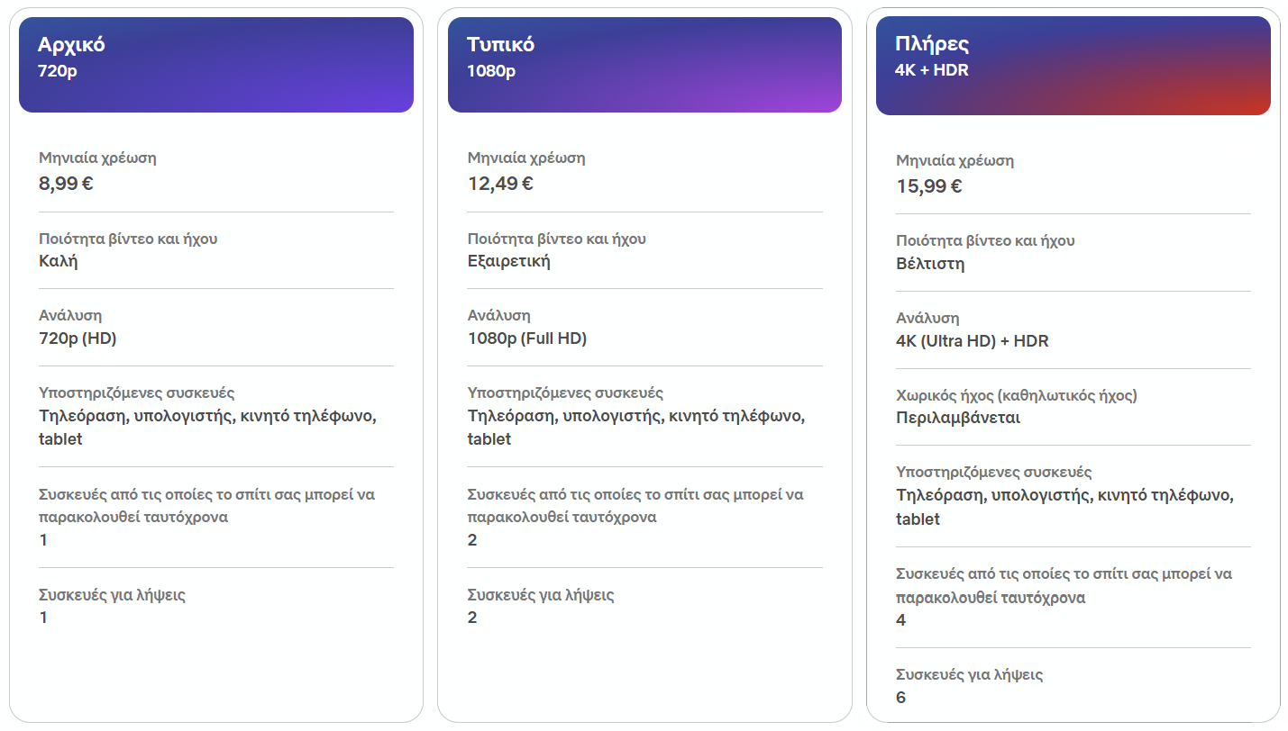1288x731 pixels.
Task: Select the 4K (Ultra HD) + HDR text
Action: click(973, 341)
